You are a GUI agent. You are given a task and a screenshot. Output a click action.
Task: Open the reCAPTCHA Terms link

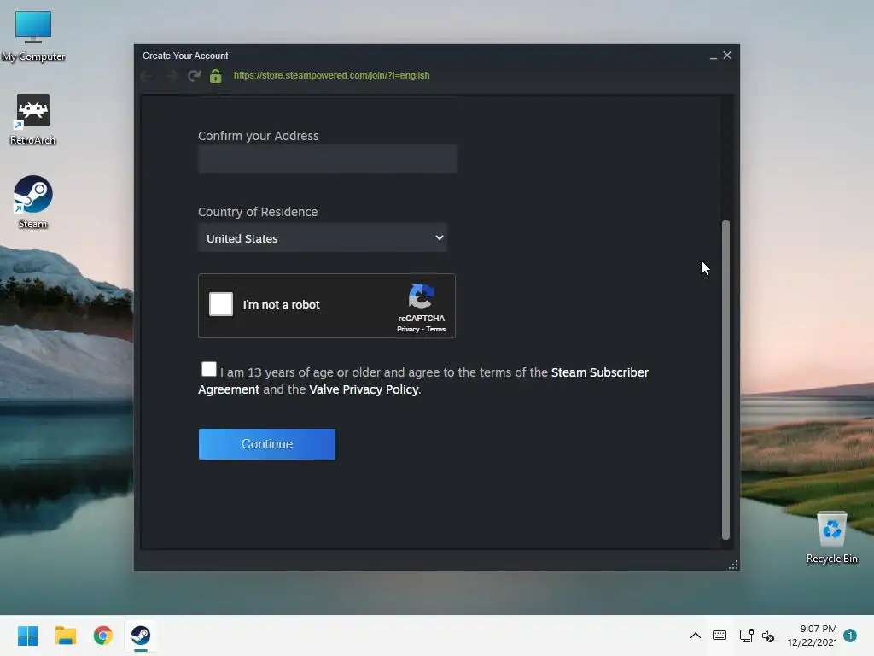pos(436,329)
